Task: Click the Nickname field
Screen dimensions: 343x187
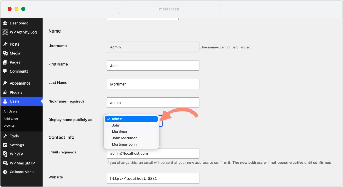Action: point(153,102)
